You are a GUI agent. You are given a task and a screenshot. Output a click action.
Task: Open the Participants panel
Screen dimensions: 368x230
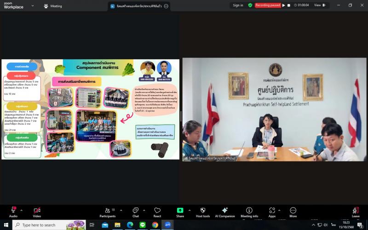coord(108,212)
